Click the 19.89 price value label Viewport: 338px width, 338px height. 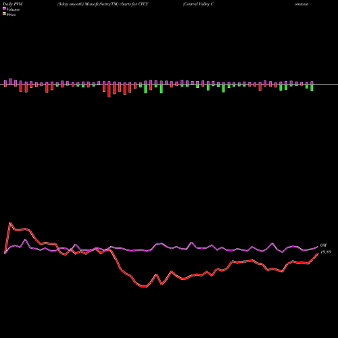coord(326,252)
